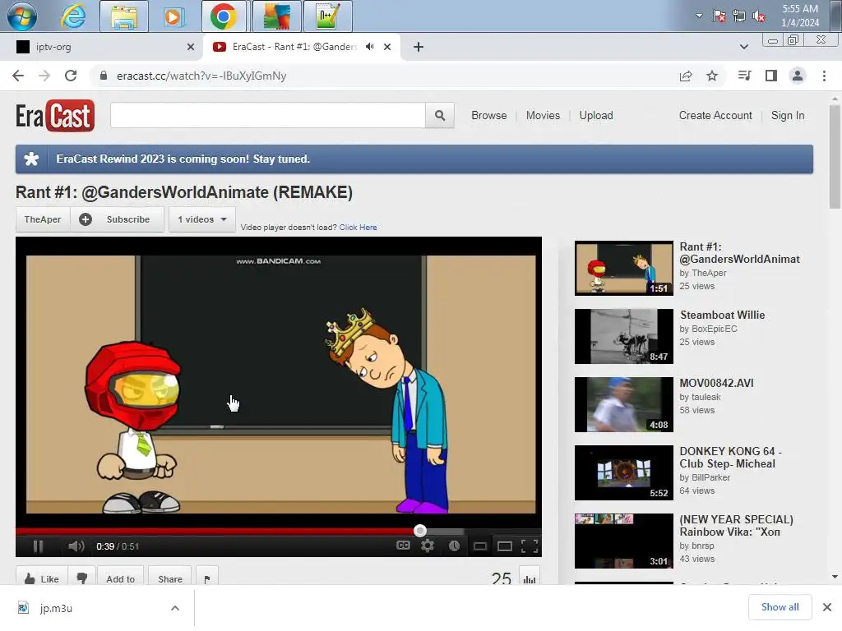Click the page vertical scrollbar
This screenshot has width=842, height=631.
point(835,156)
